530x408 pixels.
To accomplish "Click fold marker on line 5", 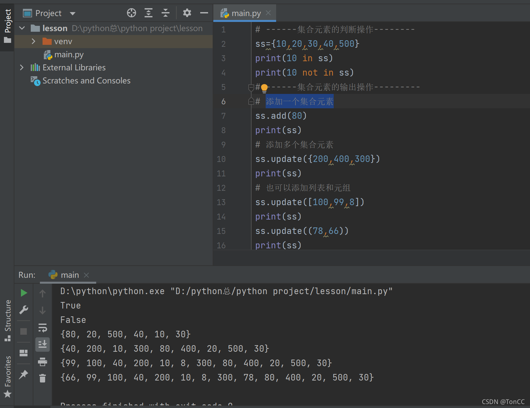I will pos(251,87).
